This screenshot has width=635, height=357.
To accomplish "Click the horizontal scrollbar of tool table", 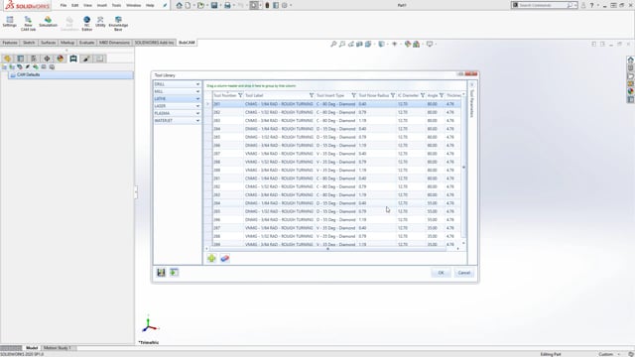I will pyautogui.click(x=328, y=249).
